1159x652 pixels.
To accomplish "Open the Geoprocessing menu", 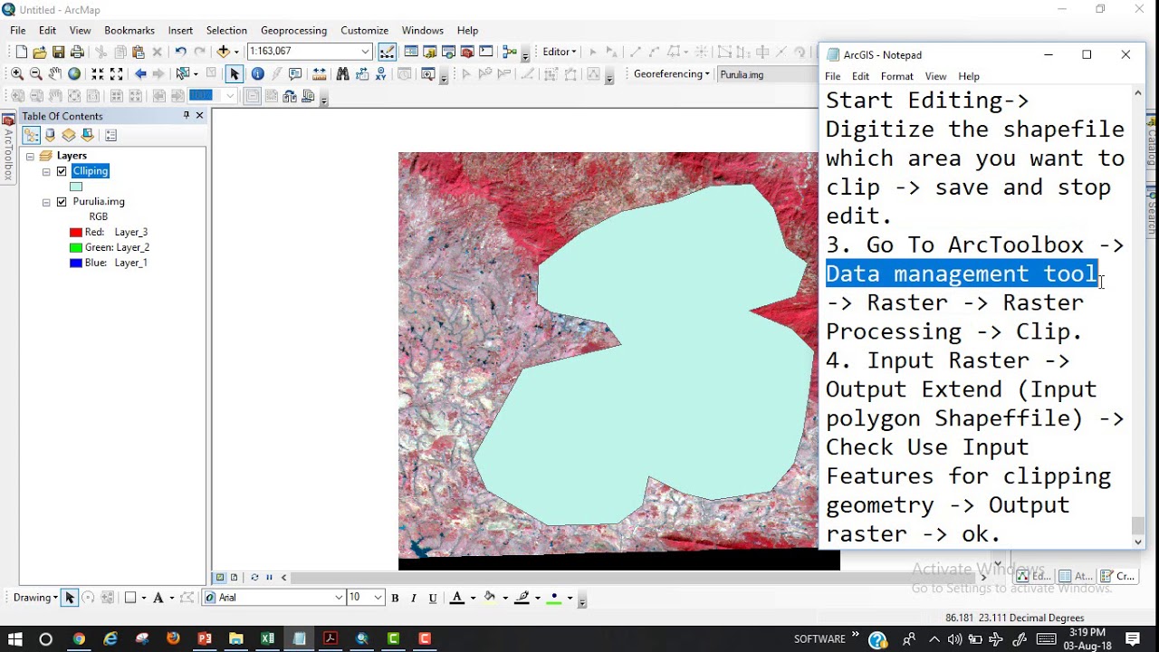I will 293,30.
